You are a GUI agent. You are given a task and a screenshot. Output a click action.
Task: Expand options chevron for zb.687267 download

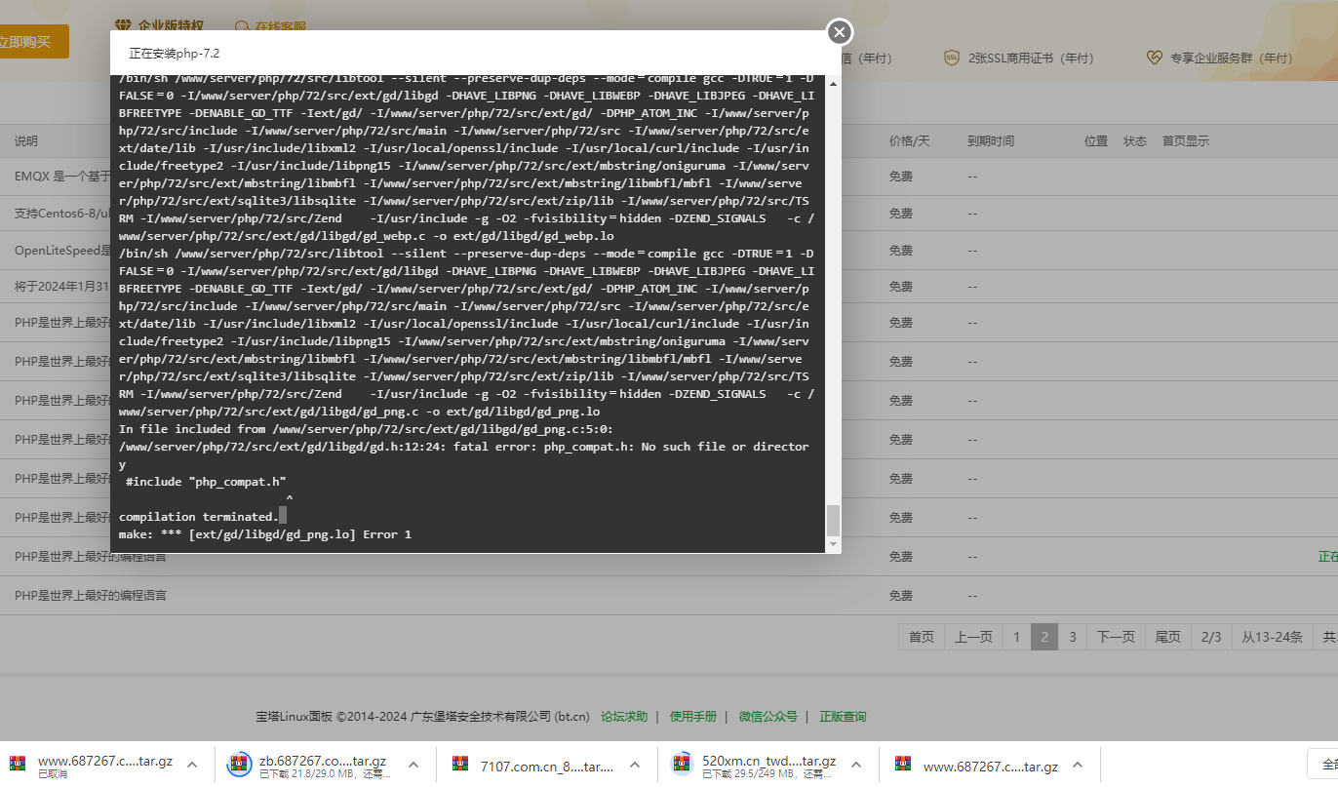[413, 766]
